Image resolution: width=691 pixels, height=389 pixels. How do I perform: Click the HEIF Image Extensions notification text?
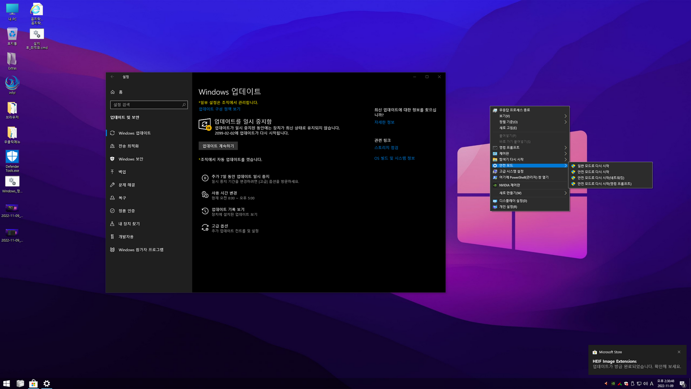point(614,361)
